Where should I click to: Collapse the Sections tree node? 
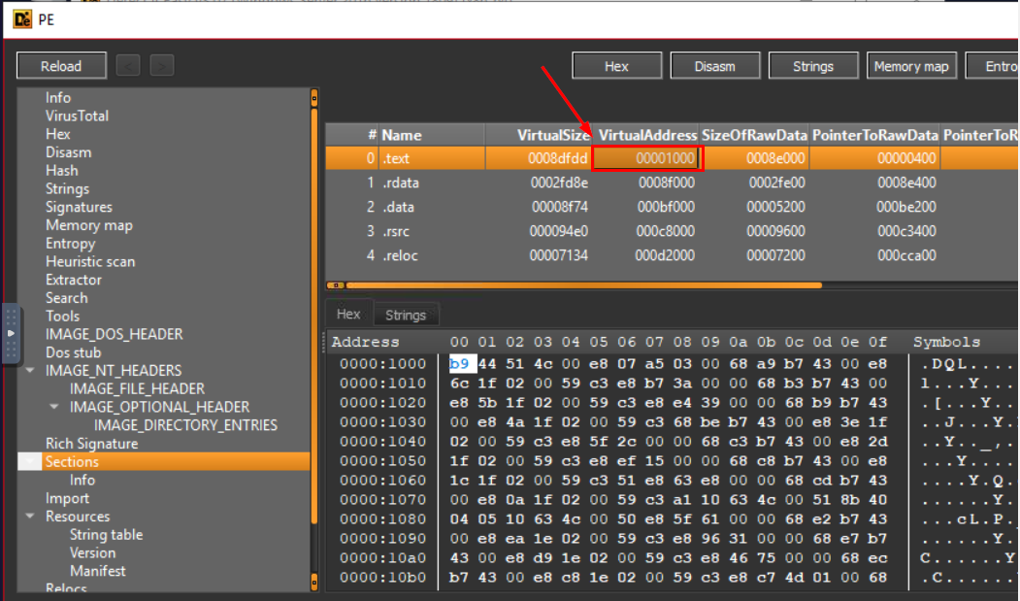click(x=30, y=462)
